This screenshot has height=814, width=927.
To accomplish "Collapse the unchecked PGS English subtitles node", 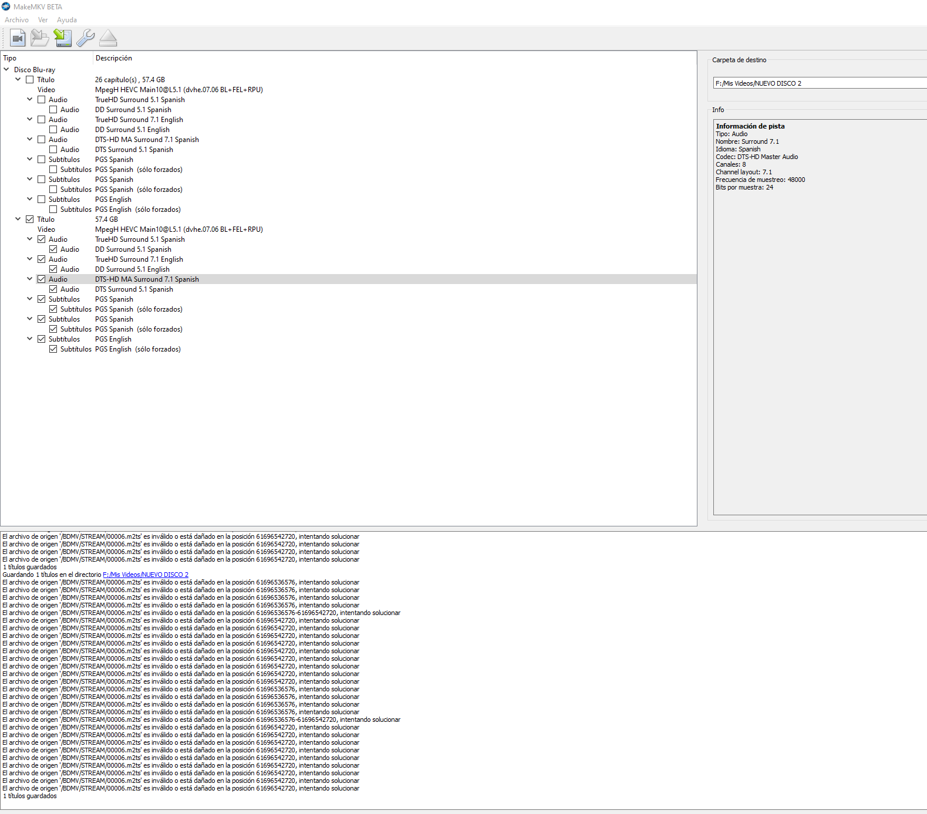I will click(30, 199).
